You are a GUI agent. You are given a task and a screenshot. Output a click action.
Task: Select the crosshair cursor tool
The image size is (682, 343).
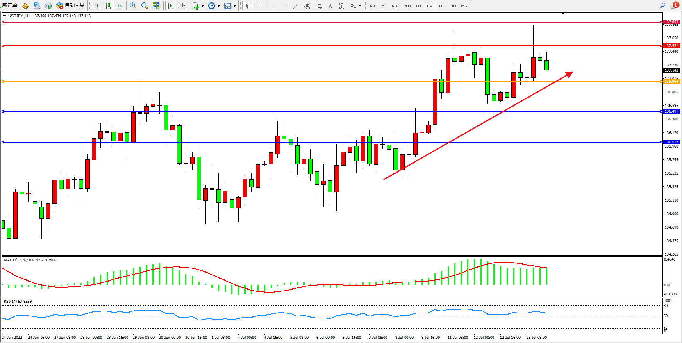pos(259,6)
